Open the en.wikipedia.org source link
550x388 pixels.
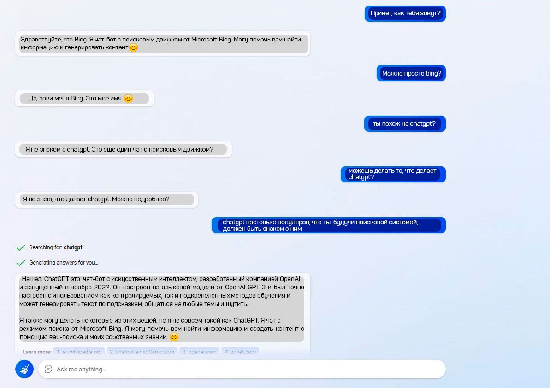(x=79, y=352)
